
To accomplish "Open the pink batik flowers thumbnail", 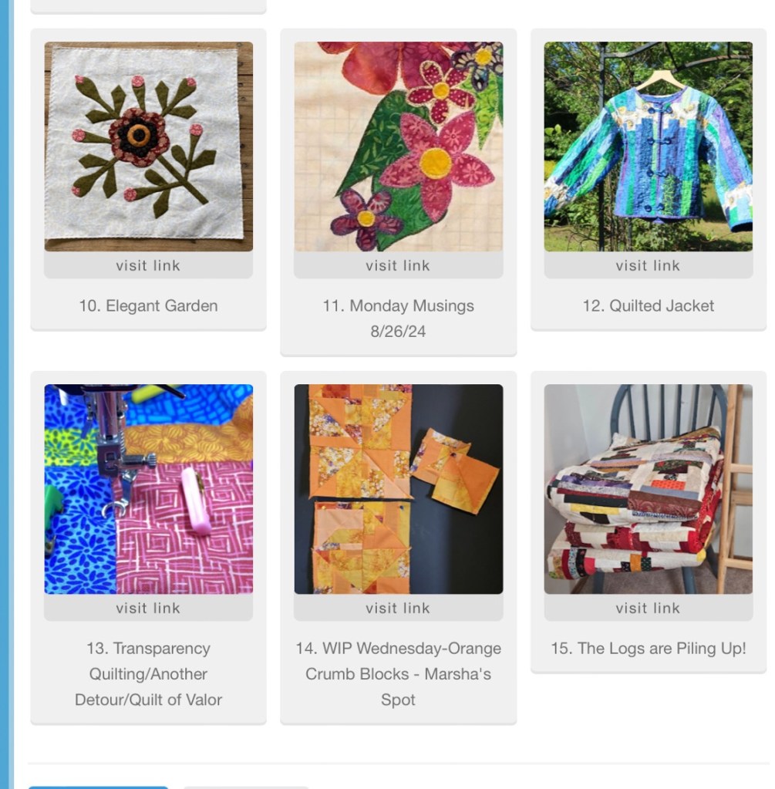I will 398,147.
